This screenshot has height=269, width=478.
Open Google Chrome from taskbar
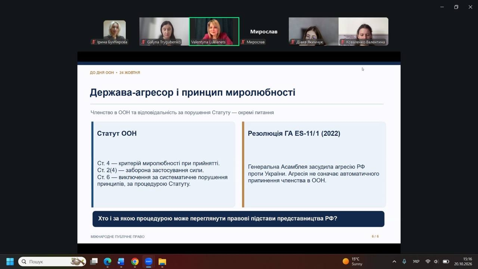click(135, 262)
